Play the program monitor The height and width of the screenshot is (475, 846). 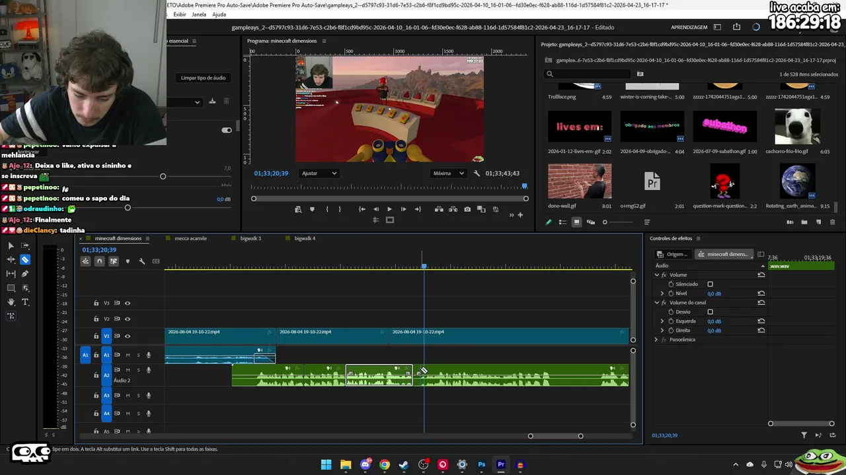click(x=389, y=209)
